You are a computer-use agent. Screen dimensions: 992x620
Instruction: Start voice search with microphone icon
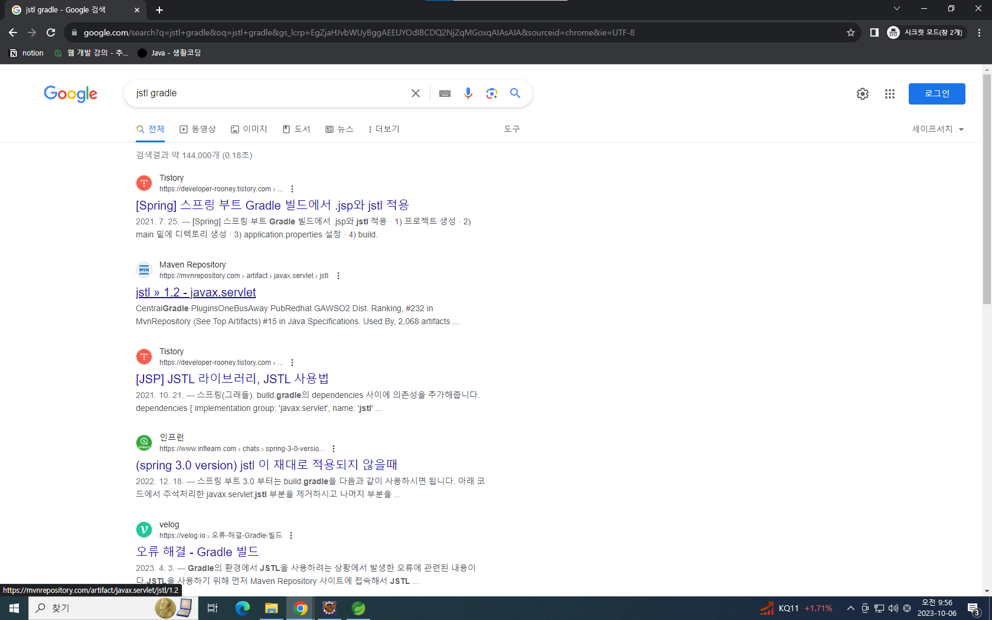[468, 93]
